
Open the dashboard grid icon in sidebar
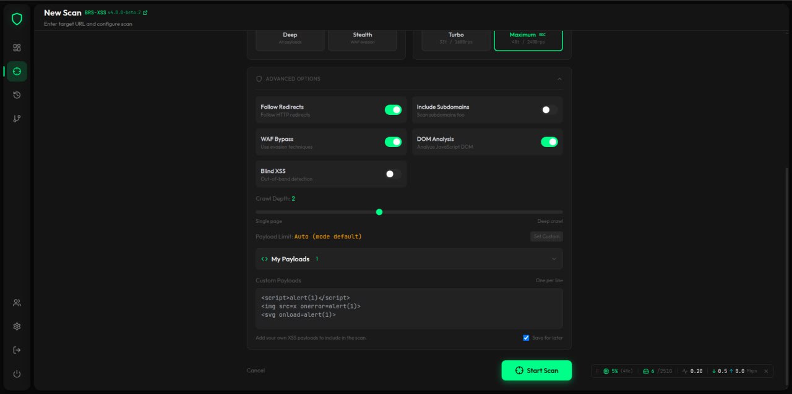pyautogui.click(x=17, y=48)
